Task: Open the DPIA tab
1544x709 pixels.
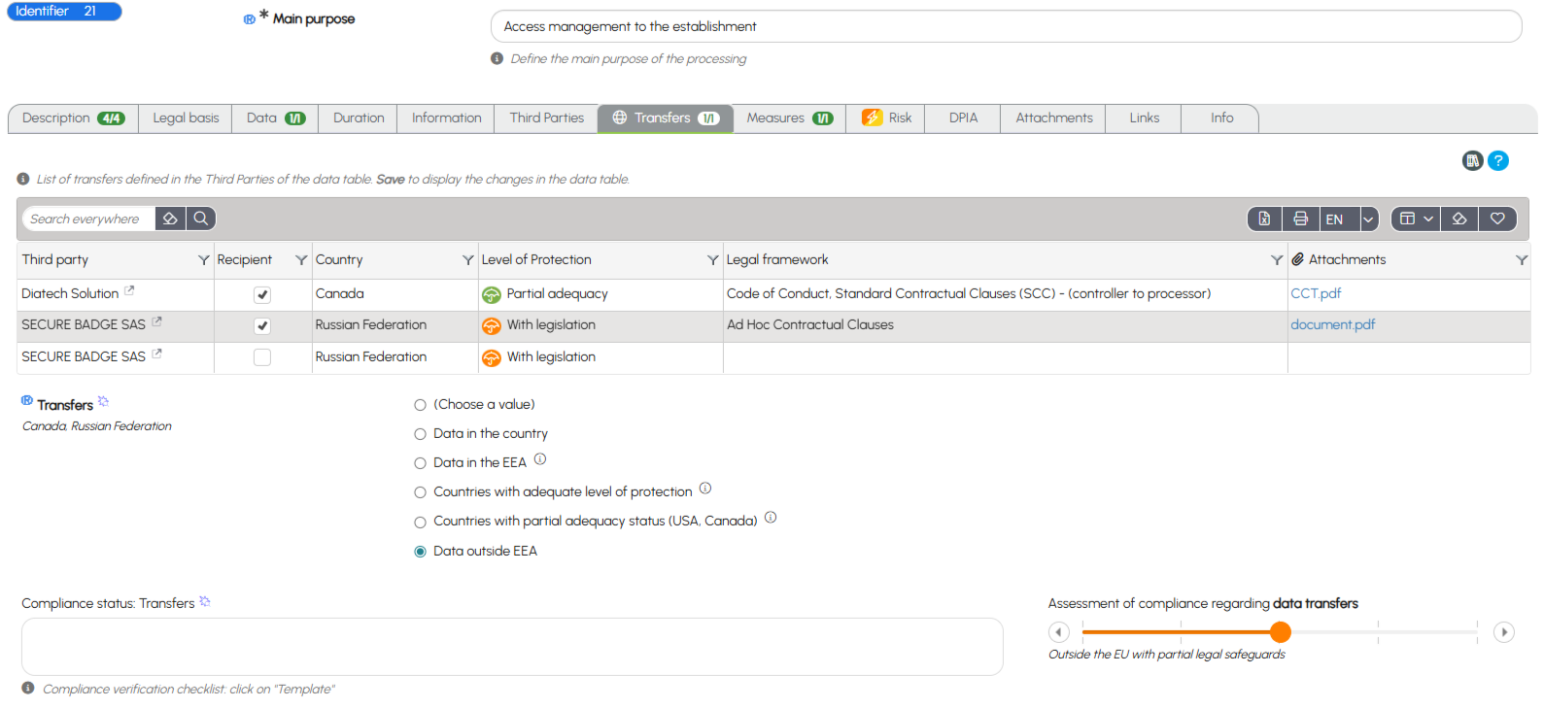Action: (x=963, y=118)
